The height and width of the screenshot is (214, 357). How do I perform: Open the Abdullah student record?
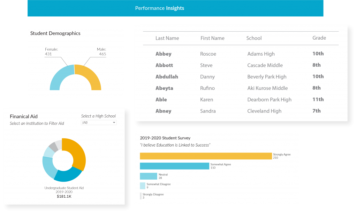click(167, 77)
